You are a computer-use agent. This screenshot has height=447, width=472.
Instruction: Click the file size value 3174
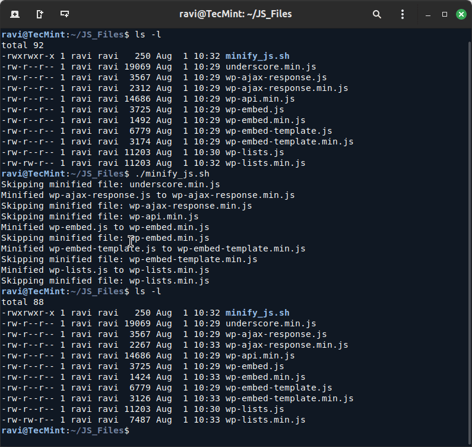[x=140, y=141]
